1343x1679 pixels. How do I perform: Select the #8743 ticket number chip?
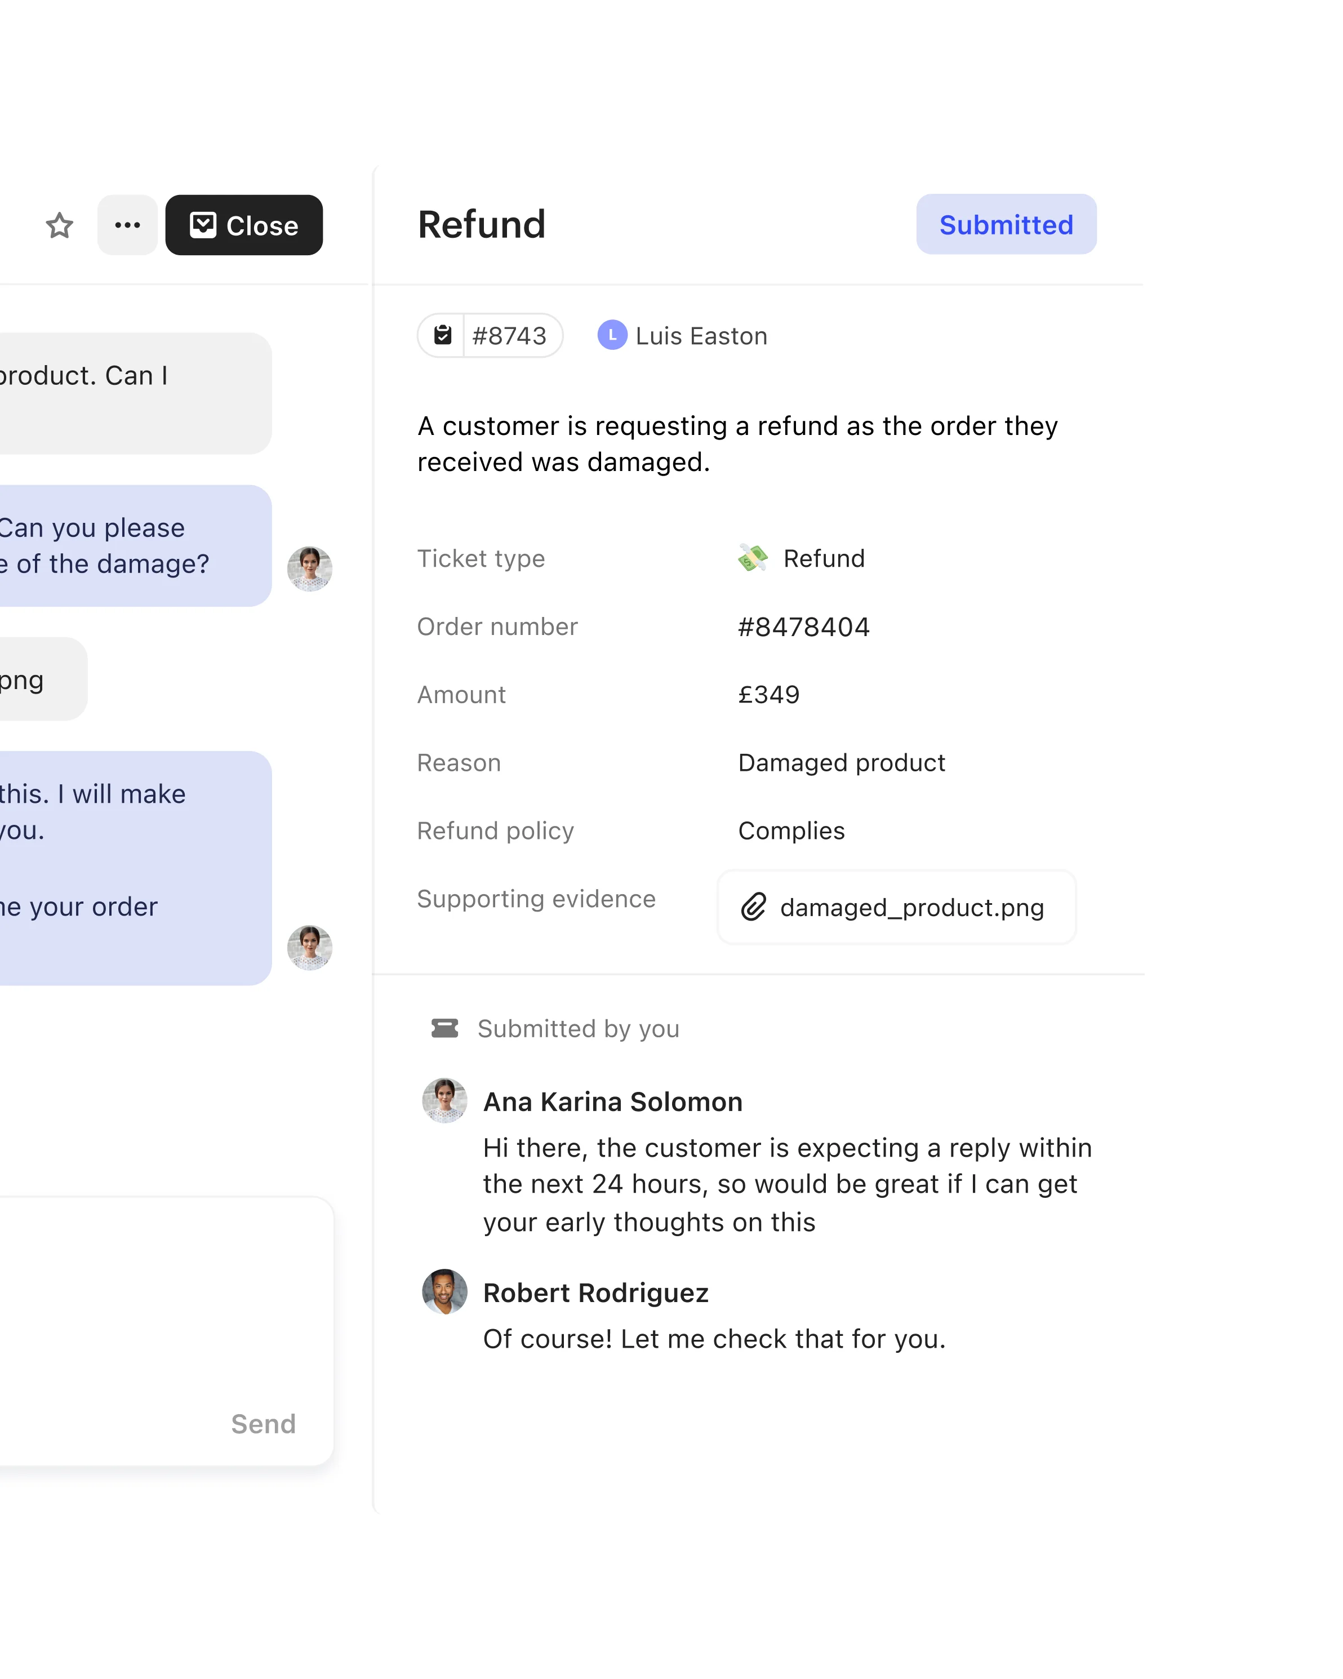coord(490,335)
